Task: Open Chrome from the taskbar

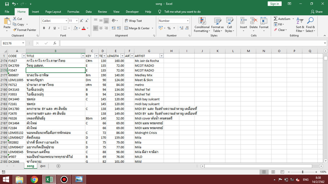Action: (x=34, y=180)
